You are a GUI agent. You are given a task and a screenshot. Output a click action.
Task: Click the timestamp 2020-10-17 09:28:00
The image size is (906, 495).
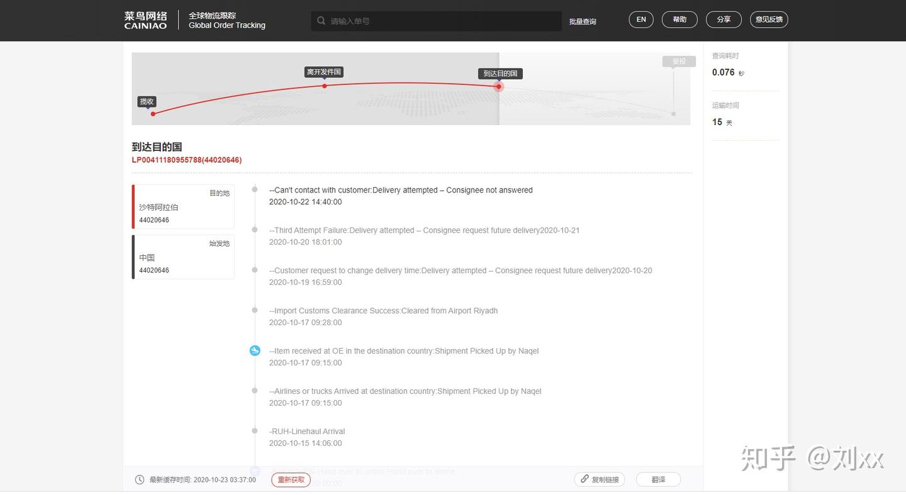tap(305, 323)
